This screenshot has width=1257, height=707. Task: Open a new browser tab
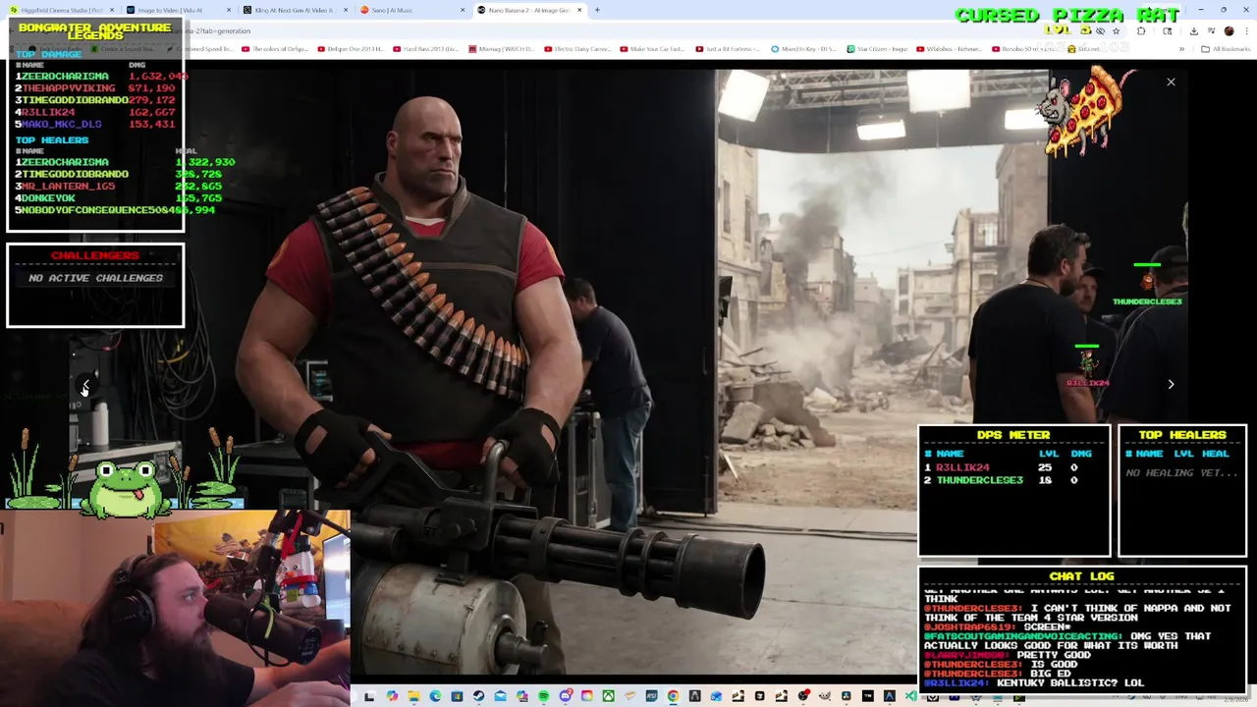pos(597,10)
